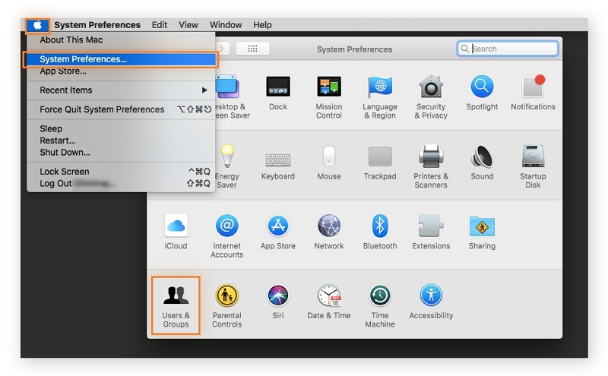The image size is (608, 376).
Task: Choose Force Quit System Preferences
Action: pyautogui.click(x=121, y=109)
